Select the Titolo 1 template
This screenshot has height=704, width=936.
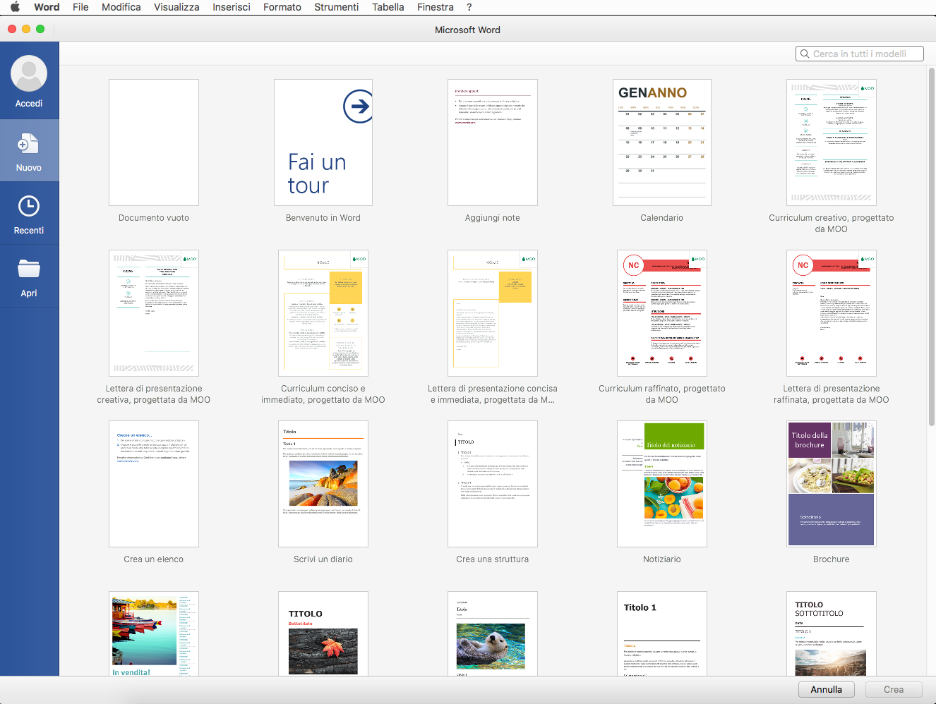662,633
